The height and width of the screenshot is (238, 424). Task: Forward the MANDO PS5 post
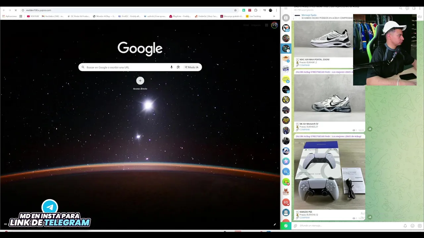(370, 217)
